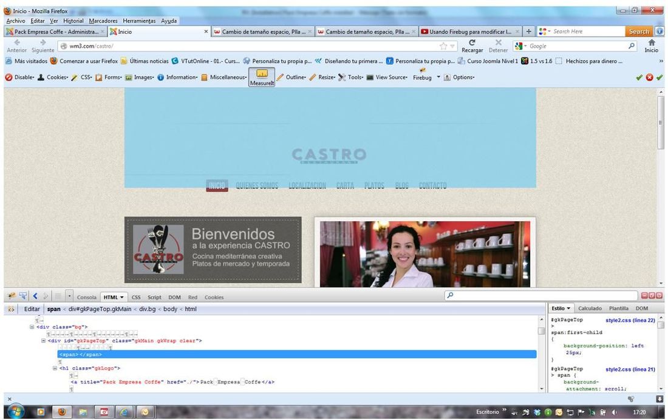This screenshot has height=420, width=668.
Task: Switch to Firebug Red tab
Action: (193, 297)
